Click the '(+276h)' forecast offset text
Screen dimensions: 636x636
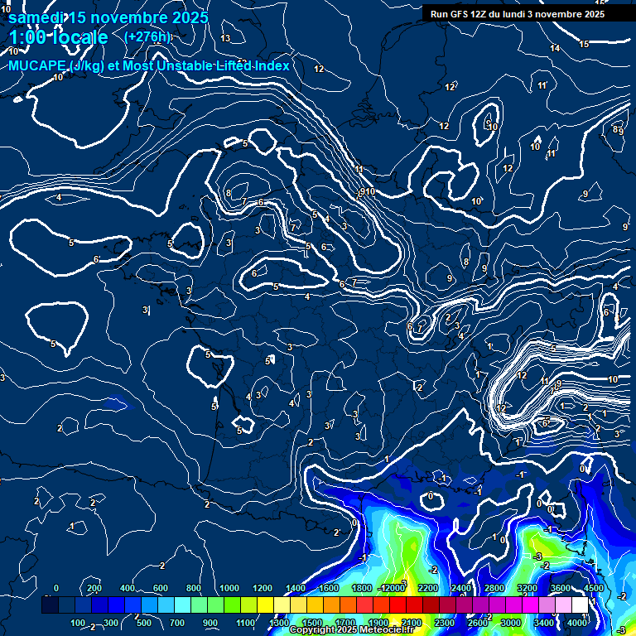pyautogui.click(x=147, y=36)
